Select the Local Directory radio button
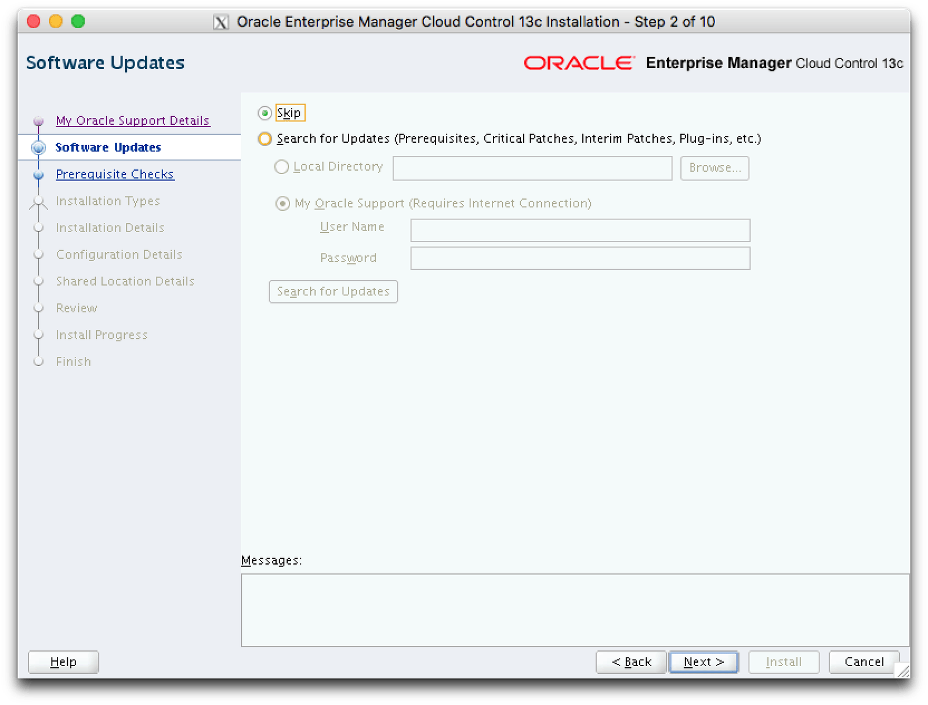 (281, 167)
